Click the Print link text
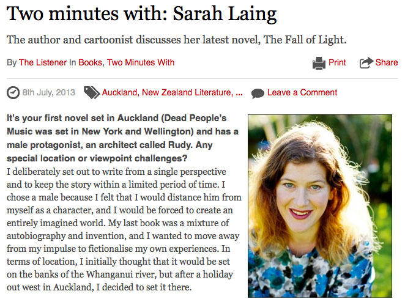Image resolution: width=405 pixels, height=302 pixels. pos(337,62)
